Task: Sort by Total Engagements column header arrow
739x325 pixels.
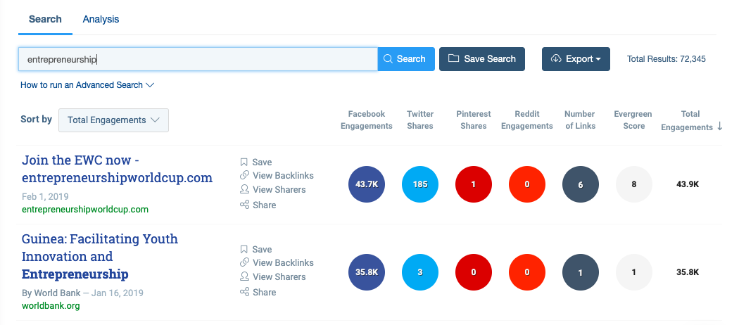Action: 719,126
